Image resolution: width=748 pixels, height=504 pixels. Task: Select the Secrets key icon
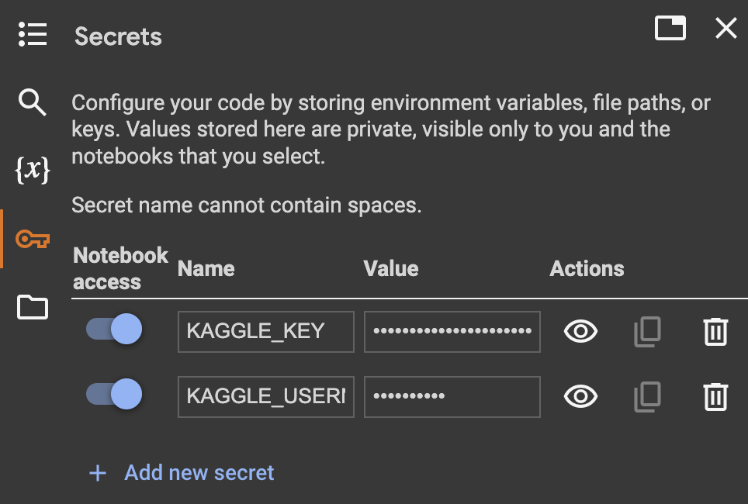pos(33,238)
